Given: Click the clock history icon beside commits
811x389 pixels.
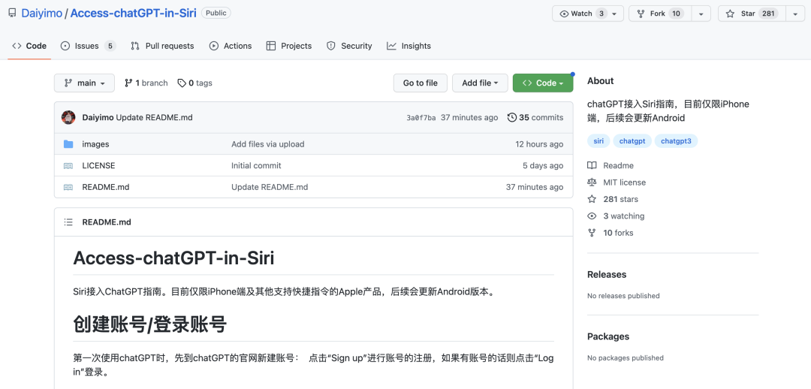Looking at the screenshot, I should tap(511, 117).
